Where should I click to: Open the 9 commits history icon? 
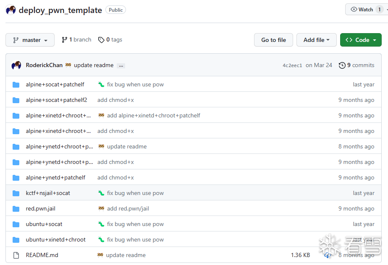click(x=342, y=65)
